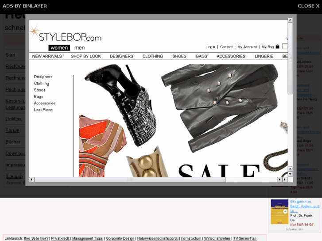Open the Naturwissenschaftsportal footer link
This screenshot has width=322, height=241.
[x=158, y=238]
